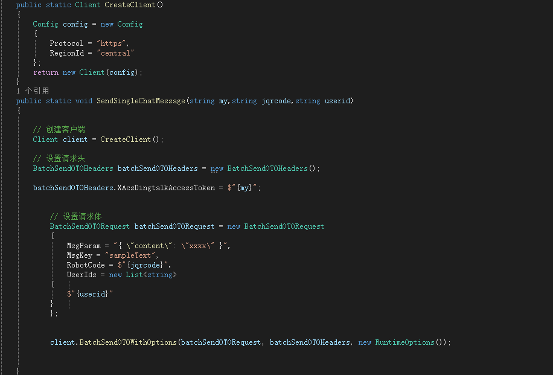Click the Protocol property name
This screenshot has height=375, width=553.
pyautogui.click(x=66, y=43)
